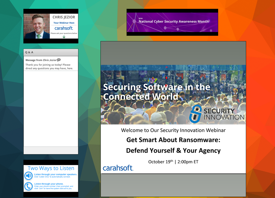Click "Message from Chris Jezior" heading

41,60
